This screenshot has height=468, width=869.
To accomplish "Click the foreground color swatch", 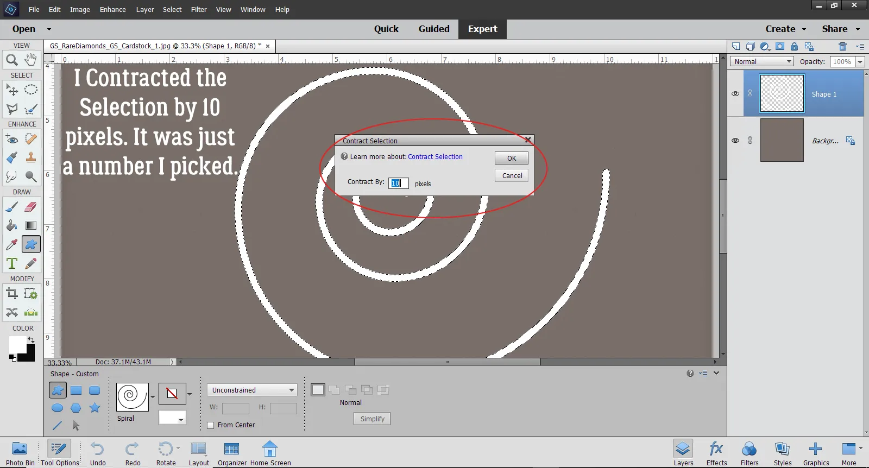I will (17, 344).
